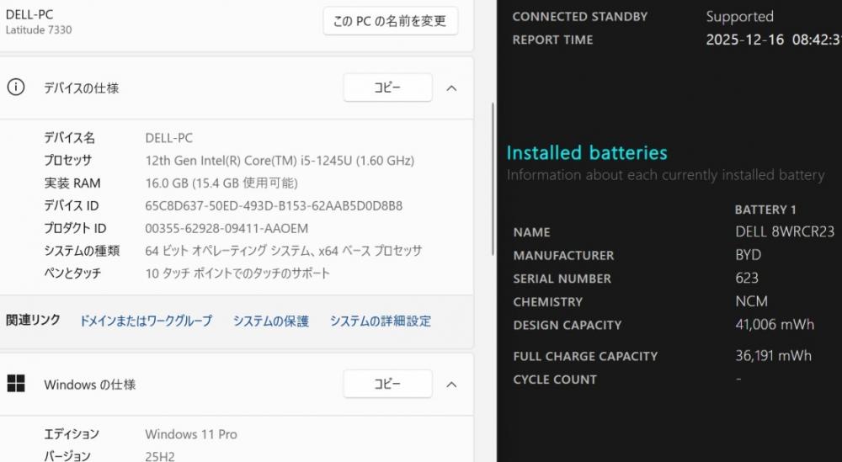Click the settings pane vertical scrollbar
Viewport: 842px width, 462px height.
click(493, 177)
